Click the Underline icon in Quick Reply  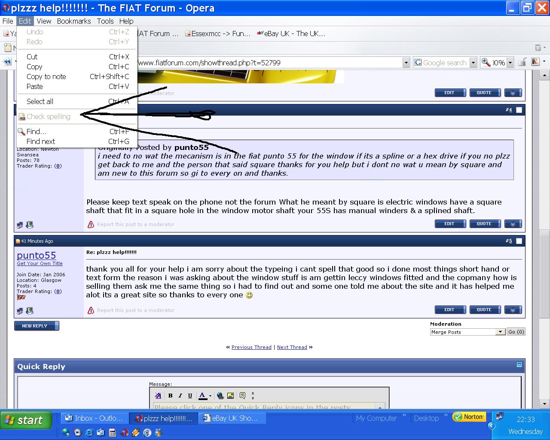pos(190,396)
